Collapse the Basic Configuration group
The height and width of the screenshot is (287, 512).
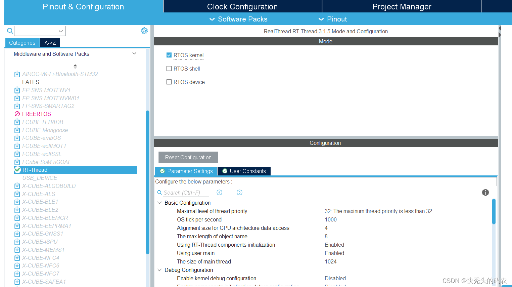point(159,203)
